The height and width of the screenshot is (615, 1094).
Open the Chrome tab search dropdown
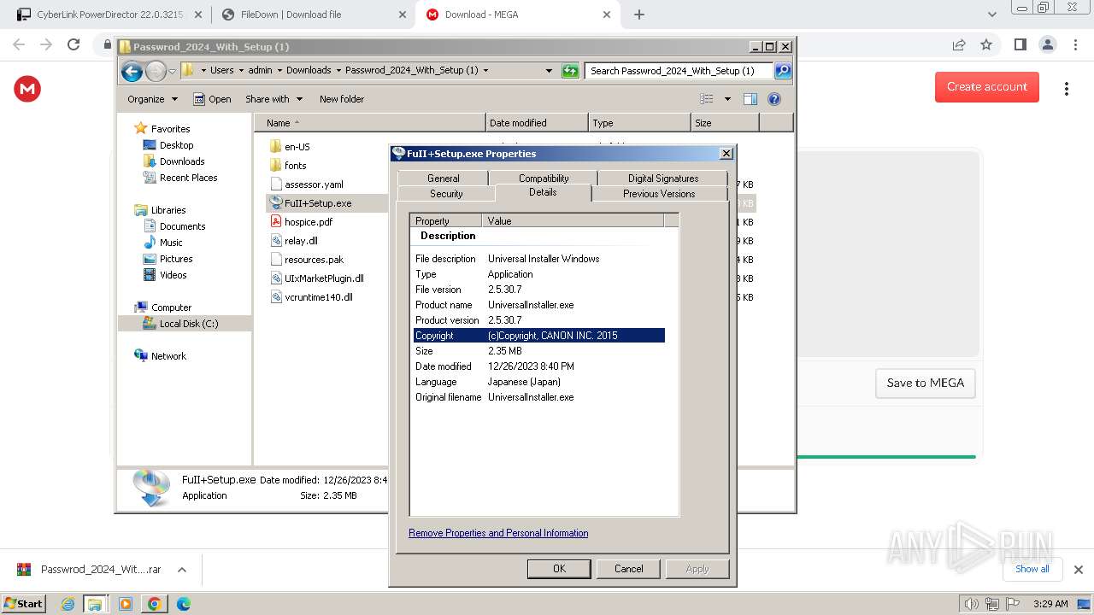[x=991, y=15]
